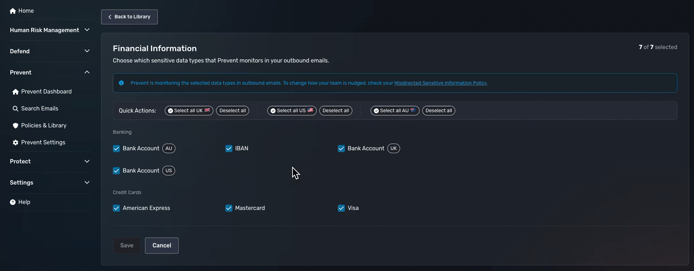Click the Banking section label

tap(122, 132)
